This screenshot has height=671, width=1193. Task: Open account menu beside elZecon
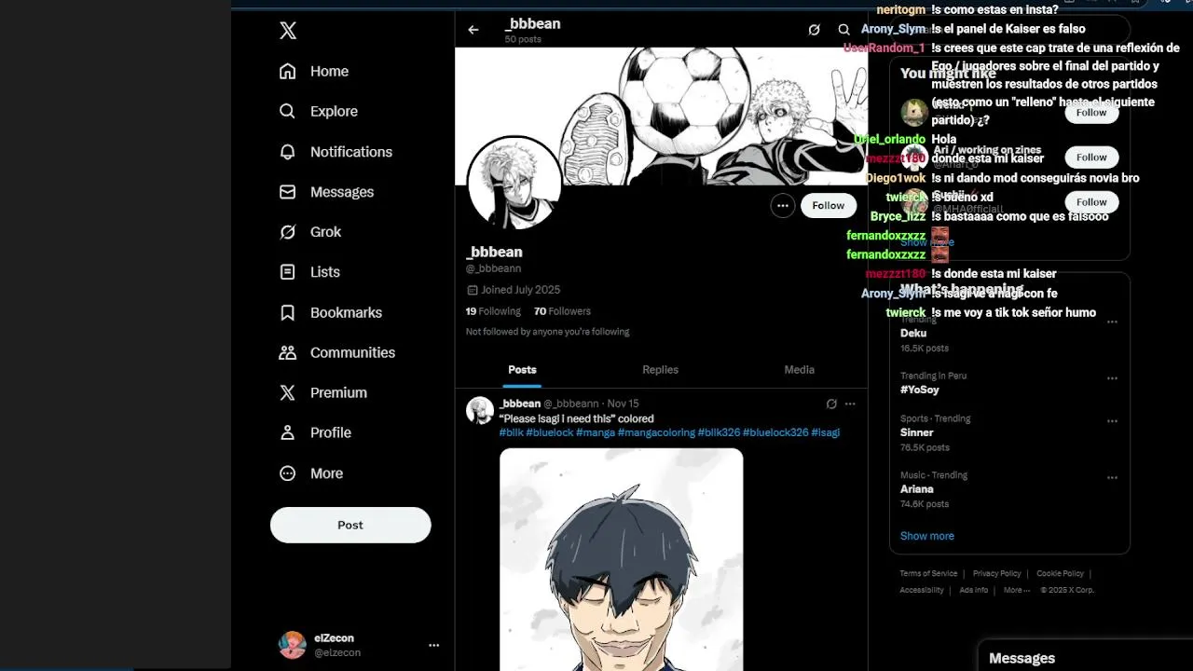(x=433, y=645)
